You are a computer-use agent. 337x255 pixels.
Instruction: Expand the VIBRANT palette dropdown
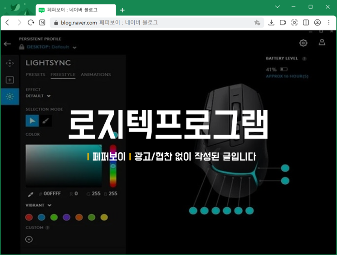39,206
